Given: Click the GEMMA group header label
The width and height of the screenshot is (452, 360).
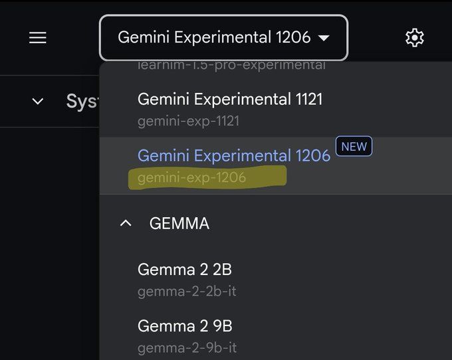Looking at the screenshot, I should pyautogui.click(x=179, y=223).
